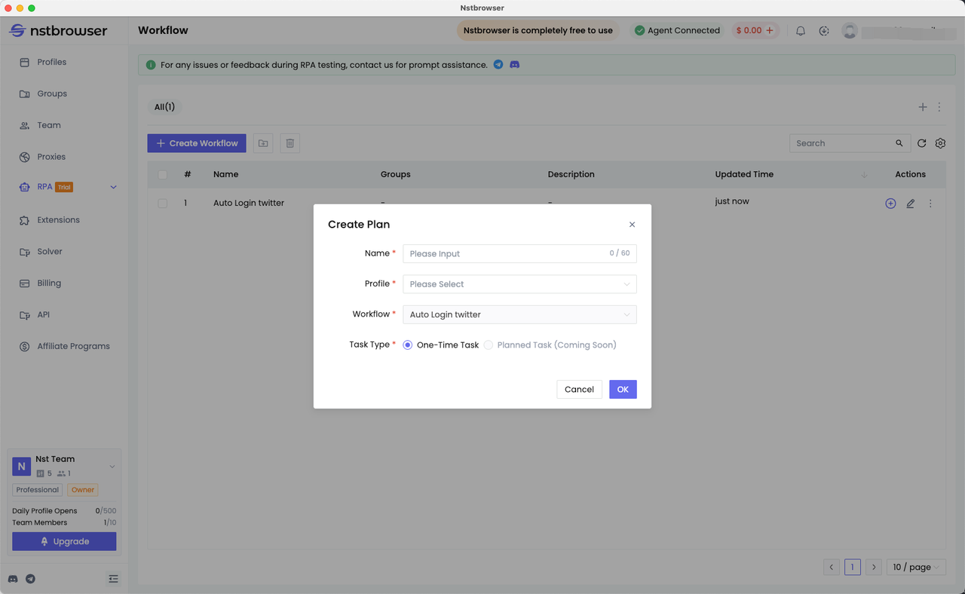Screen dimensions: 965x594
Task: Check the Auto Login twitter row checkbox
Action: coord(163,204)
